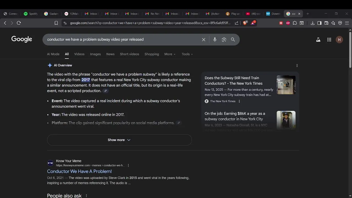This screenshot has height=198, width=352.
Task: Expand the Tools options
Action: coord(187,54)
